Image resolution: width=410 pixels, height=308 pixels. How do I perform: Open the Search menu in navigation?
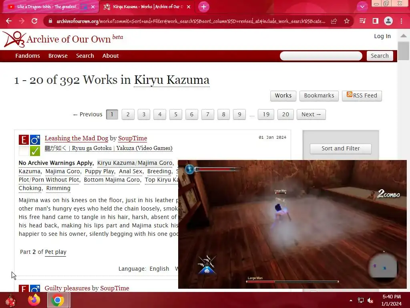(x=85, y=56)
